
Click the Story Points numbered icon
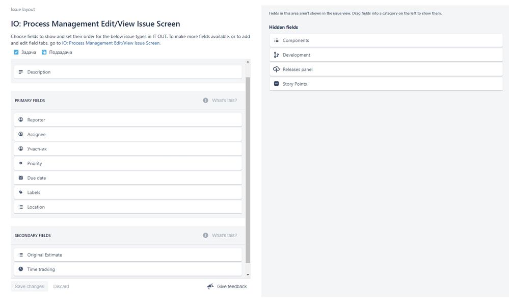(276, 84)
